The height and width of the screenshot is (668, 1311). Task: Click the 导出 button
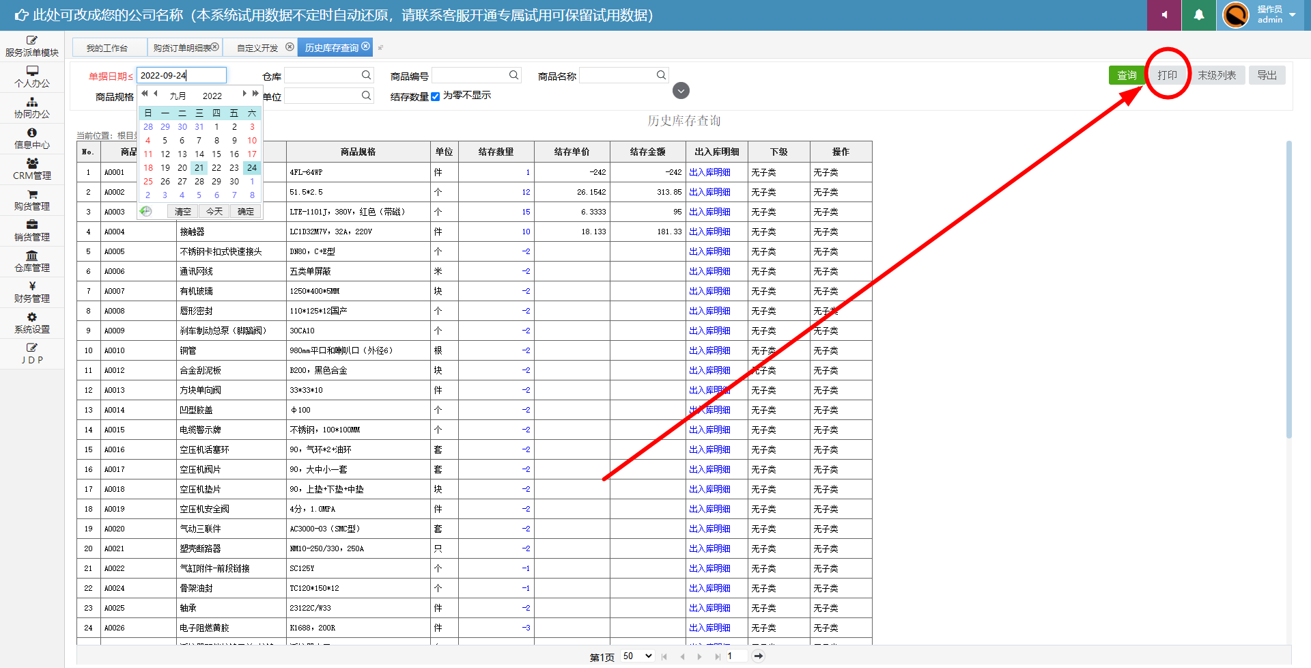click(1267, 75)
